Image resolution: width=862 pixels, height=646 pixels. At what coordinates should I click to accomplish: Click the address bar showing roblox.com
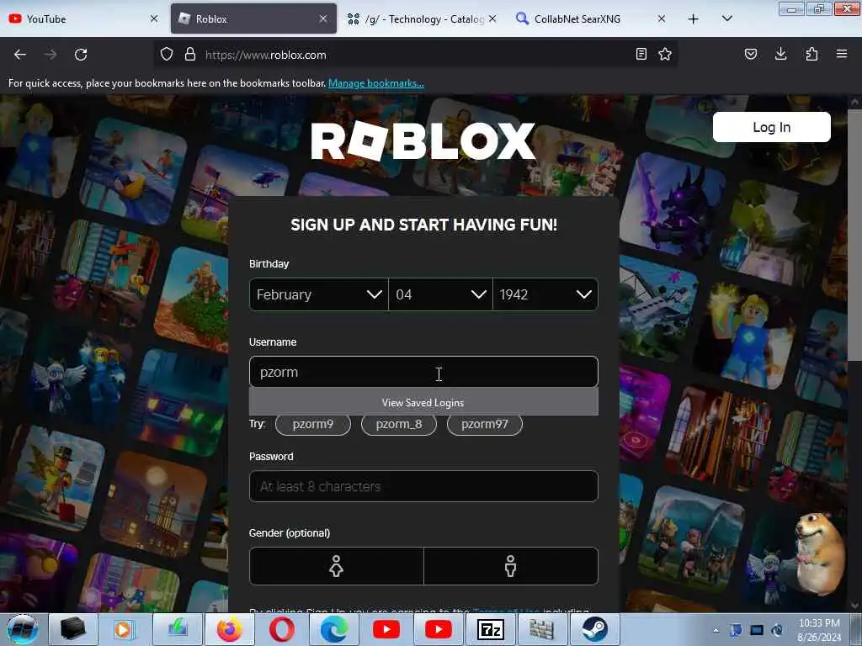pyautogui.click(x=415, y=55)
